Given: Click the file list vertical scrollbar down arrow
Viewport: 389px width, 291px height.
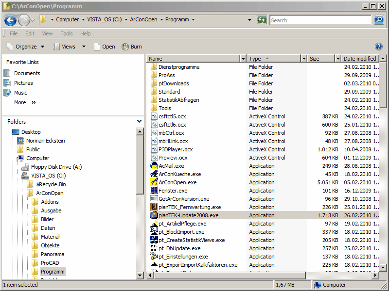Looking at the screenshot, I should pos(383,268).
